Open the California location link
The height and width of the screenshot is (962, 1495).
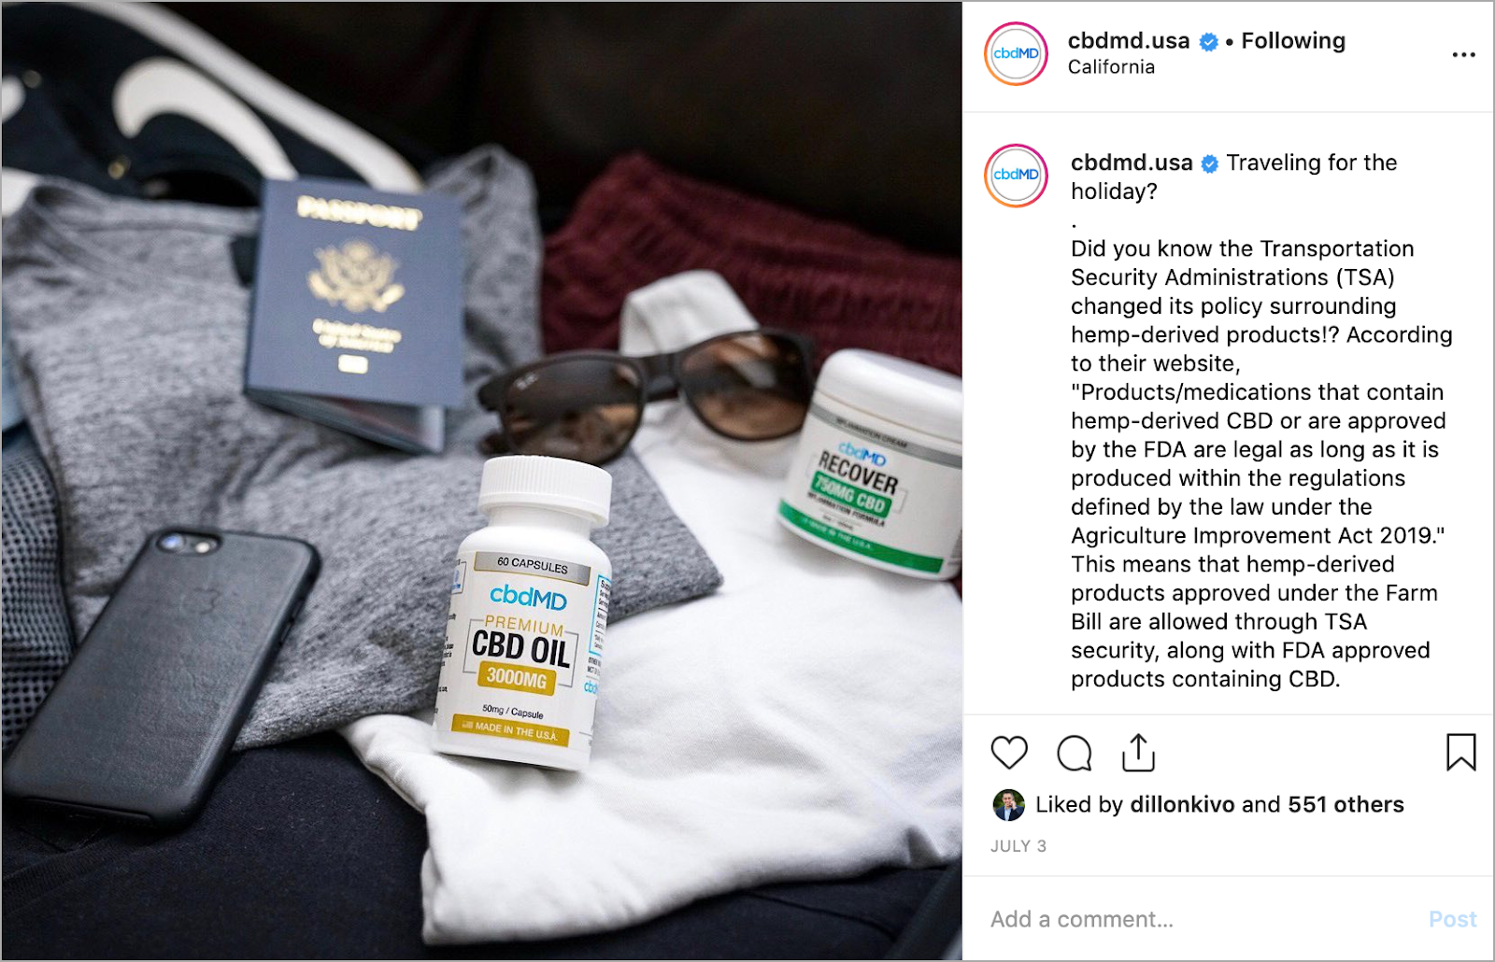tap(1111, 67)
